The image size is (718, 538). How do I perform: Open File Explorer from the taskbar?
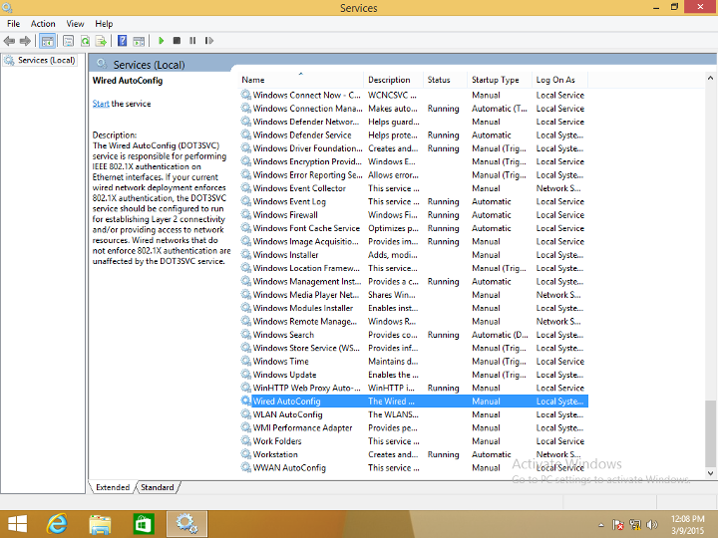coord(100,524)
